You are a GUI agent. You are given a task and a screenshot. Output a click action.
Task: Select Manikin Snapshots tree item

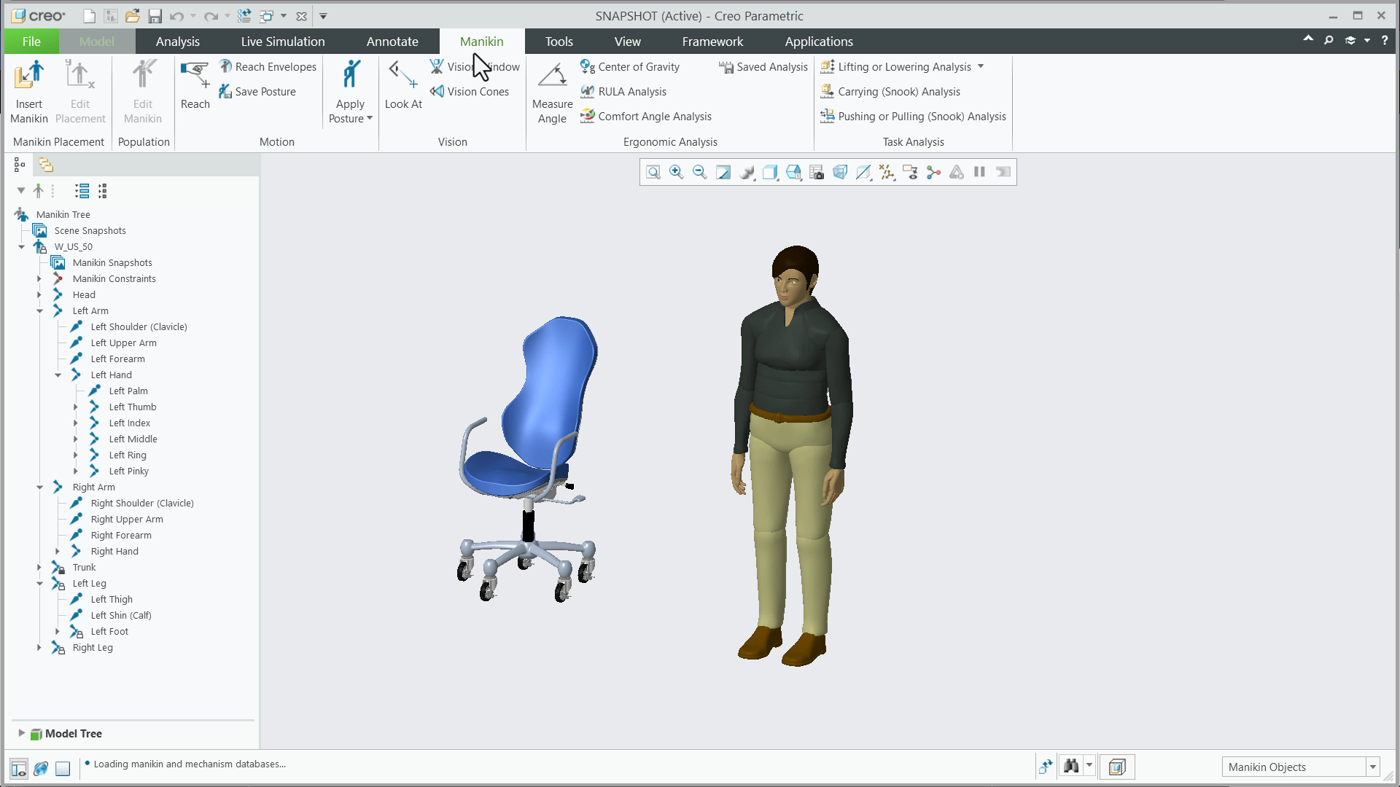112,263
